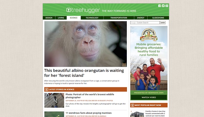The width and height of the screenshot is (204, 117).
Task: Click the Latest Stories in Science tree icon
Action: 47,90
